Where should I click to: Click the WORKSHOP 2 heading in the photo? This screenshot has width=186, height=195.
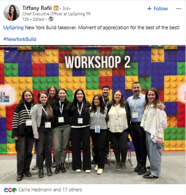(98, 62)
